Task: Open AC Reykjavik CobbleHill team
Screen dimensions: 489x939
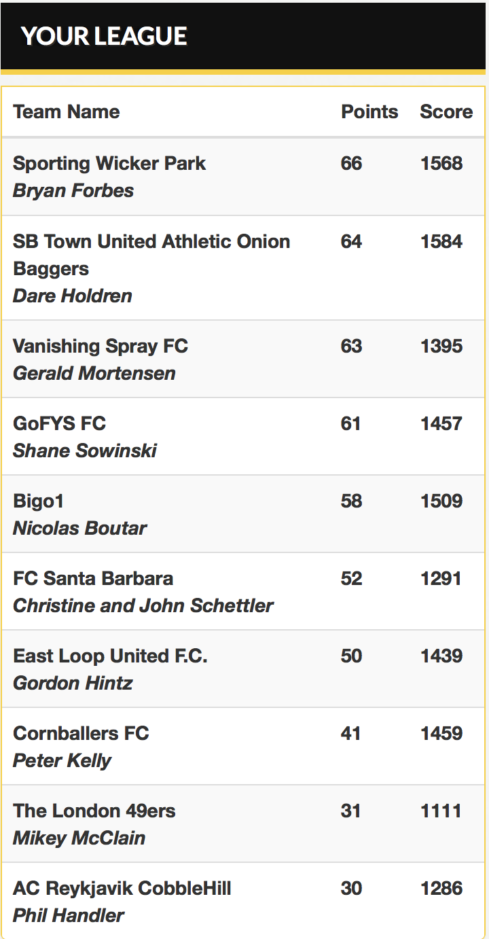Action: coord(122,889)
